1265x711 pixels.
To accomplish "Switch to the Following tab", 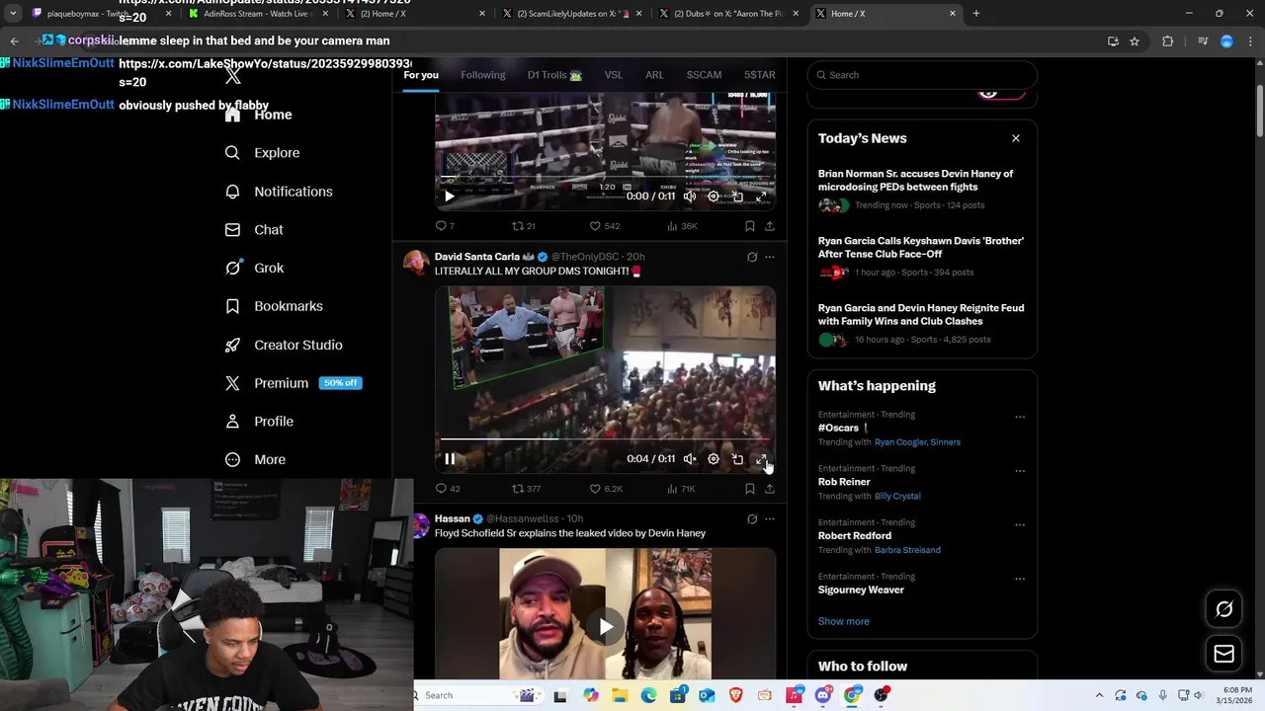I will pyautogui.click(x=483, y=75).
